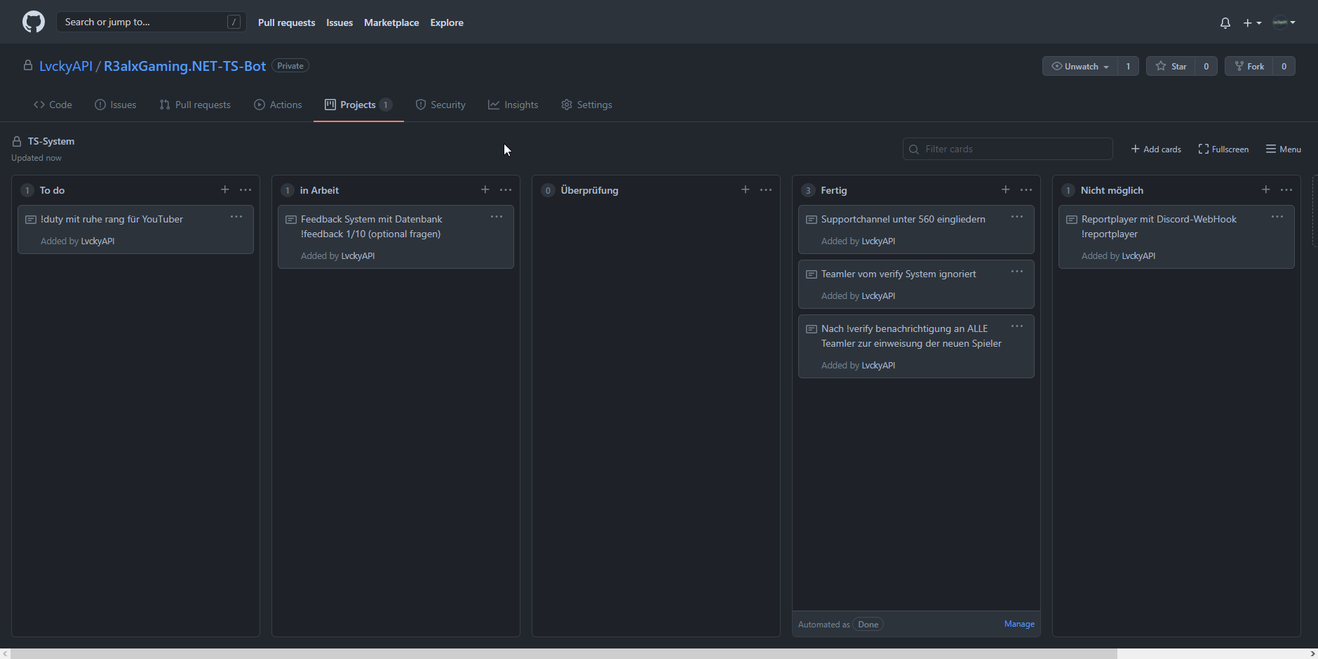Star this repository
1318x659 pixels.
[1171, 66]
